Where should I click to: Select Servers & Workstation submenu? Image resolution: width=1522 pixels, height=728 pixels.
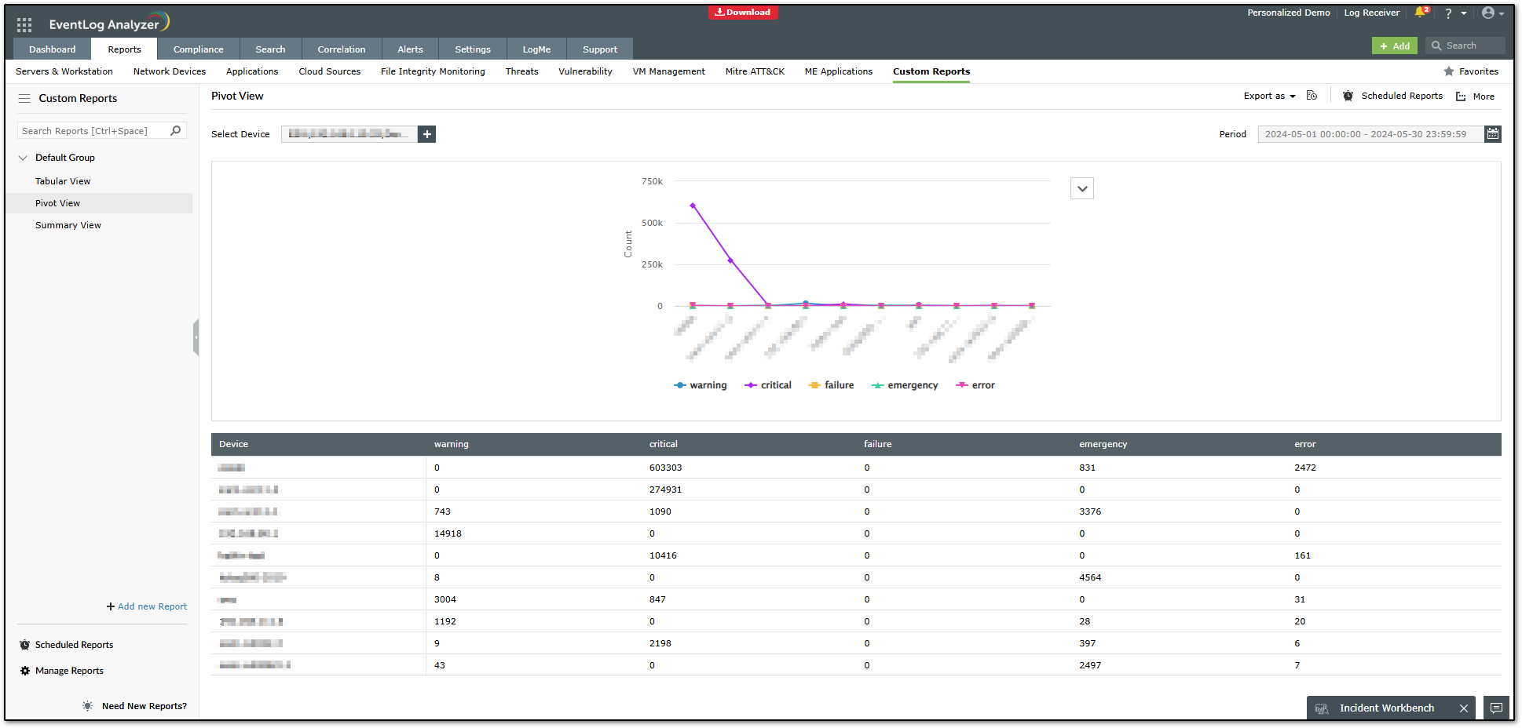click(64, 71)
